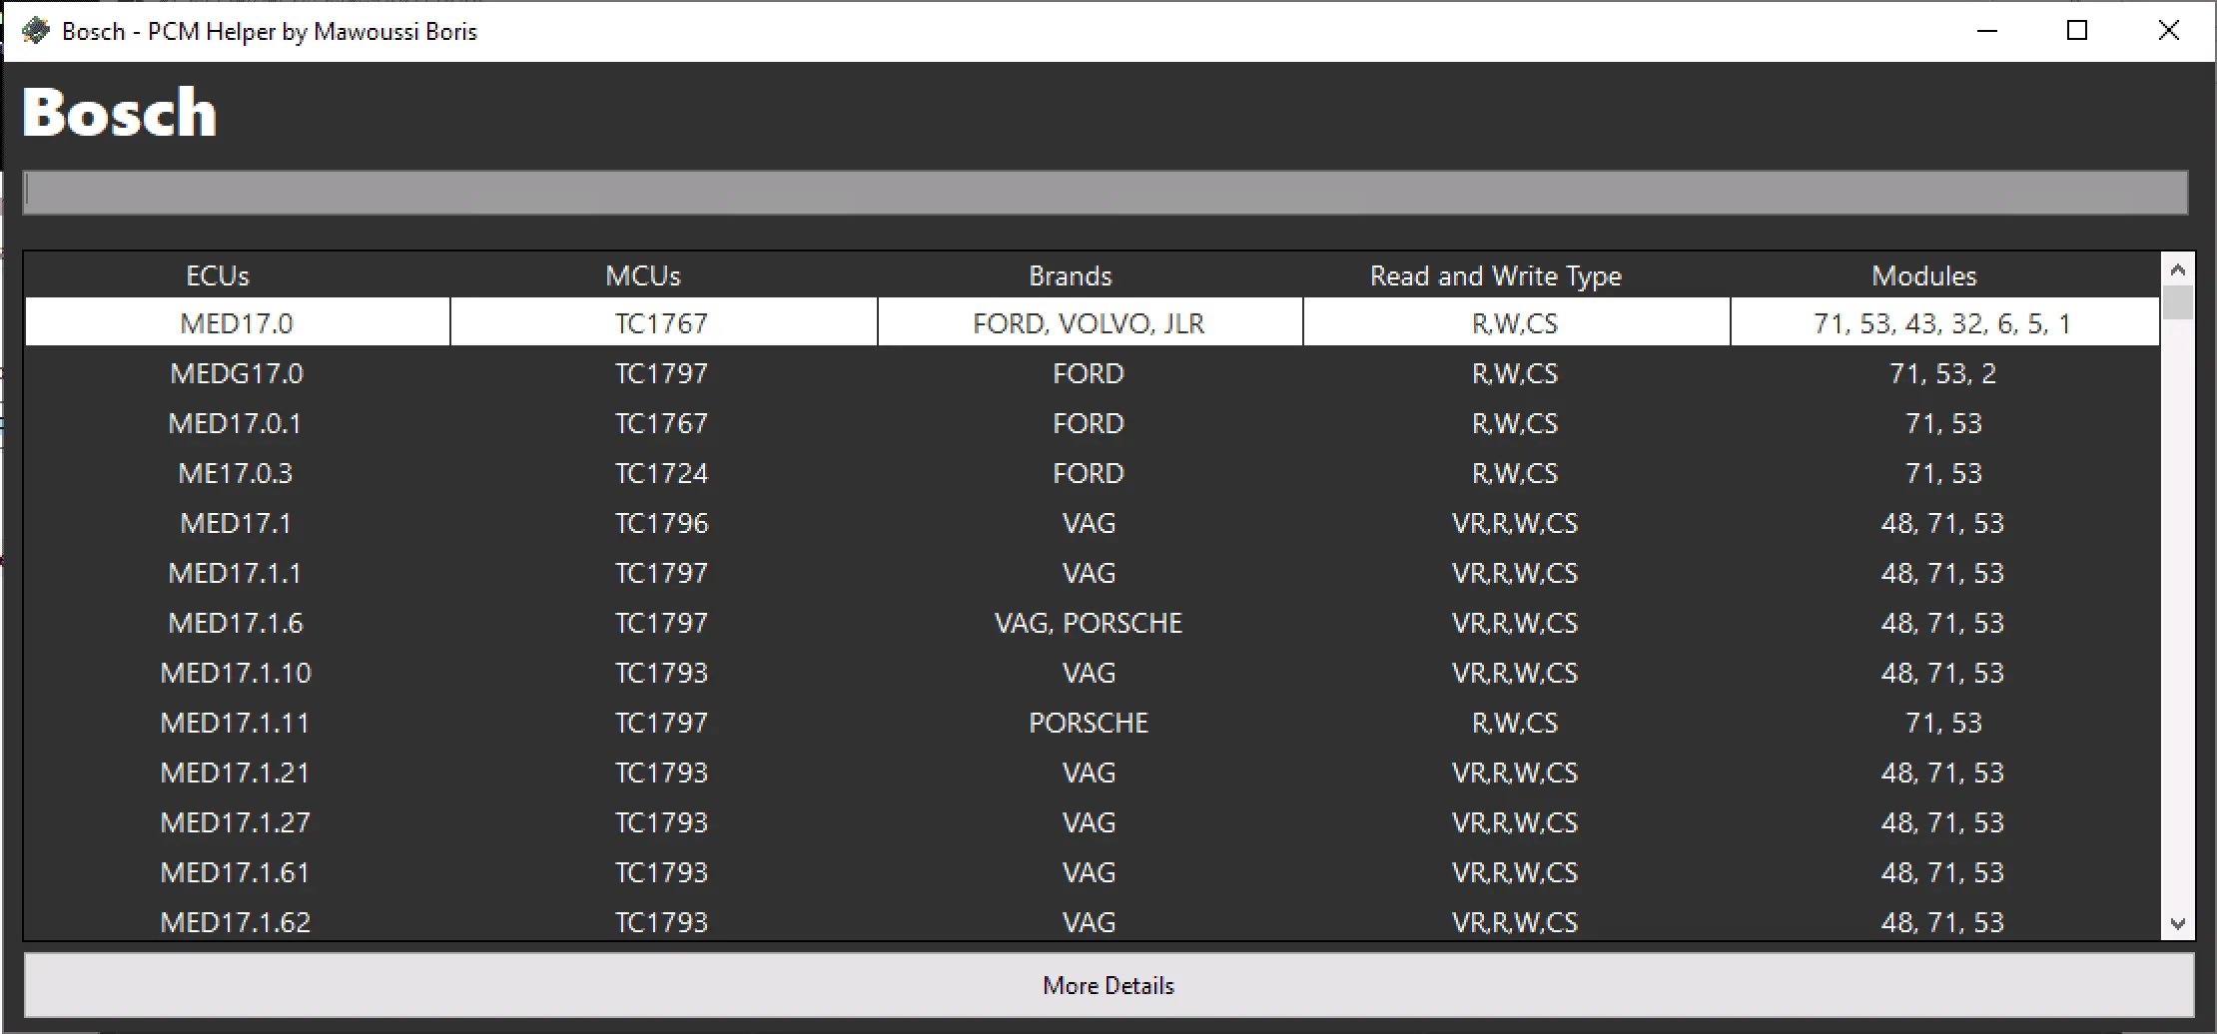Click the MCUs column header
This screenshot has width=2217, height=1034.
tap(643, 275)
